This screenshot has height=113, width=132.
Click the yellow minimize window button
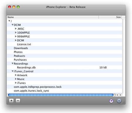click(14, 7)
